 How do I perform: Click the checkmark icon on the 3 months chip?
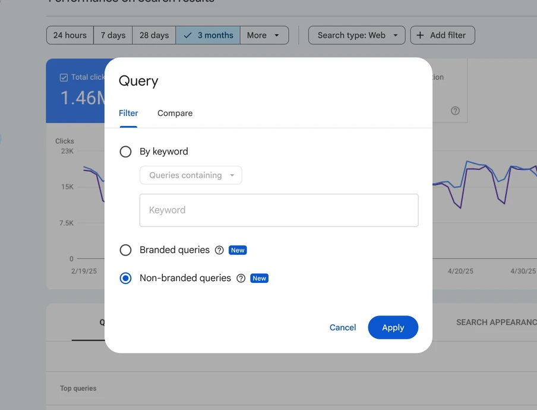(x=187, y=35)
